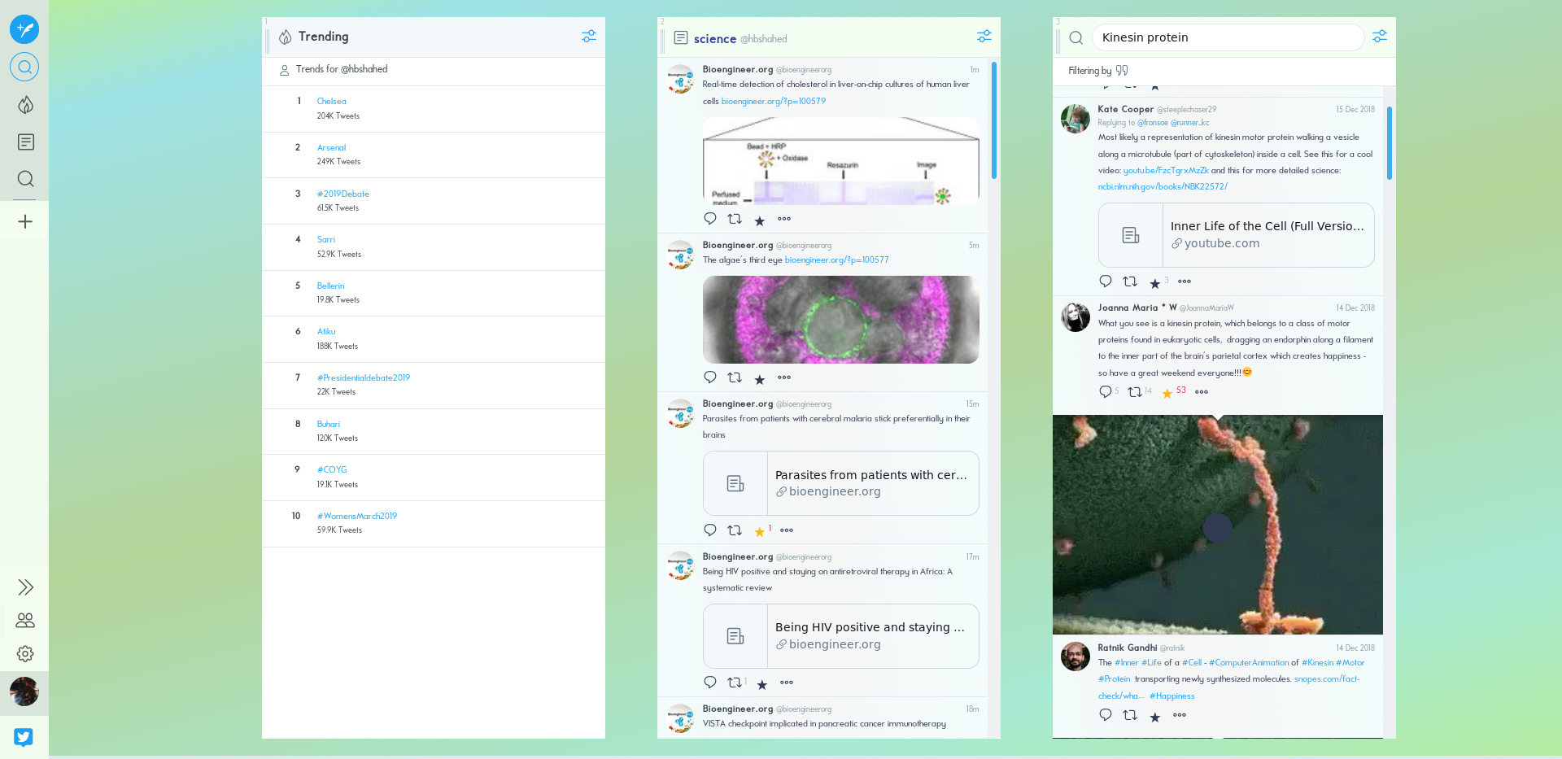
Task: Retweet the cerebral malaria tweet
Action: [735, 530]
